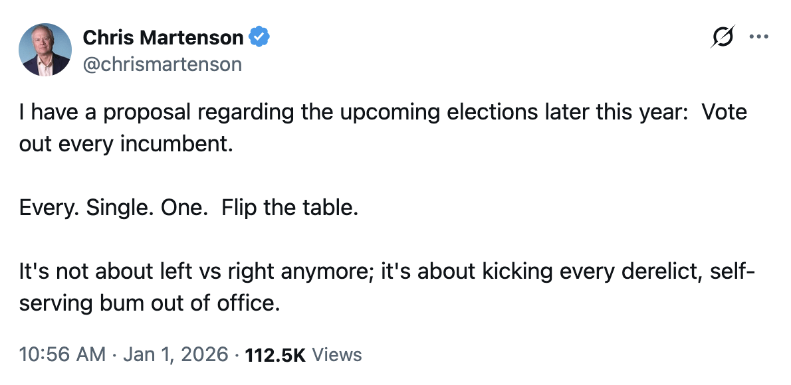Click the blue verified checkmark badge
The image size is (791, 385).
coord(259,38)
